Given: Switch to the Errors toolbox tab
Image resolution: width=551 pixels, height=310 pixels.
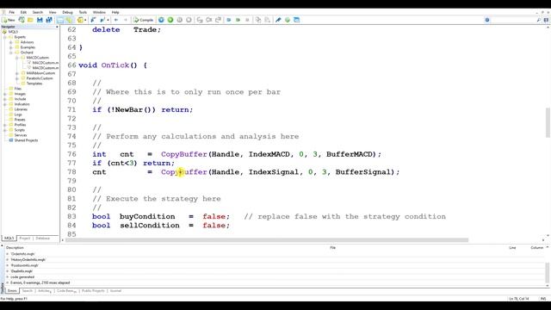Looking at the screenshot, I should coord(12,291).
